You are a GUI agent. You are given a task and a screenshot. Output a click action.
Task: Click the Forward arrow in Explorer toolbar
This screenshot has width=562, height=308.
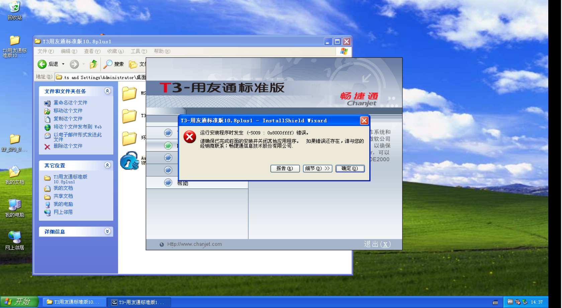[x=74, y=64]
